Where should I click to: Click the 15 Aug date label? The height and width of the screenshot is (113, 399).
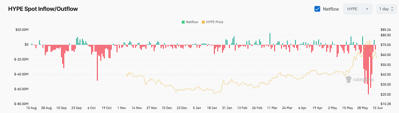31,108
